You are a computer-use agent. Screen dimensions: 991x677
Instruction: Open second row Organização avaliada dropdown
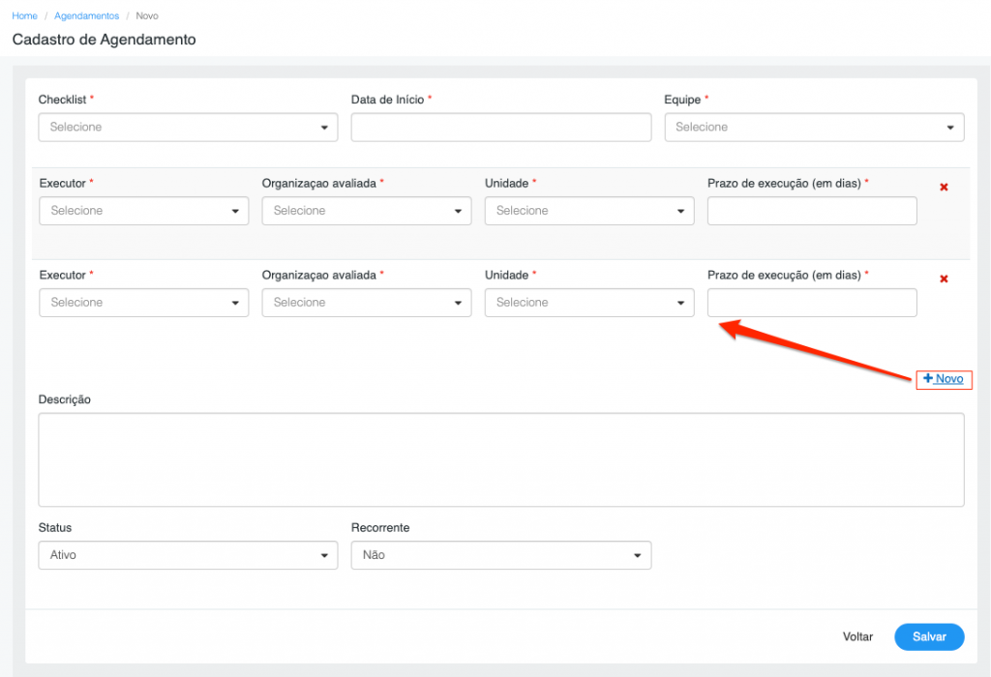[x=367, y=303]
